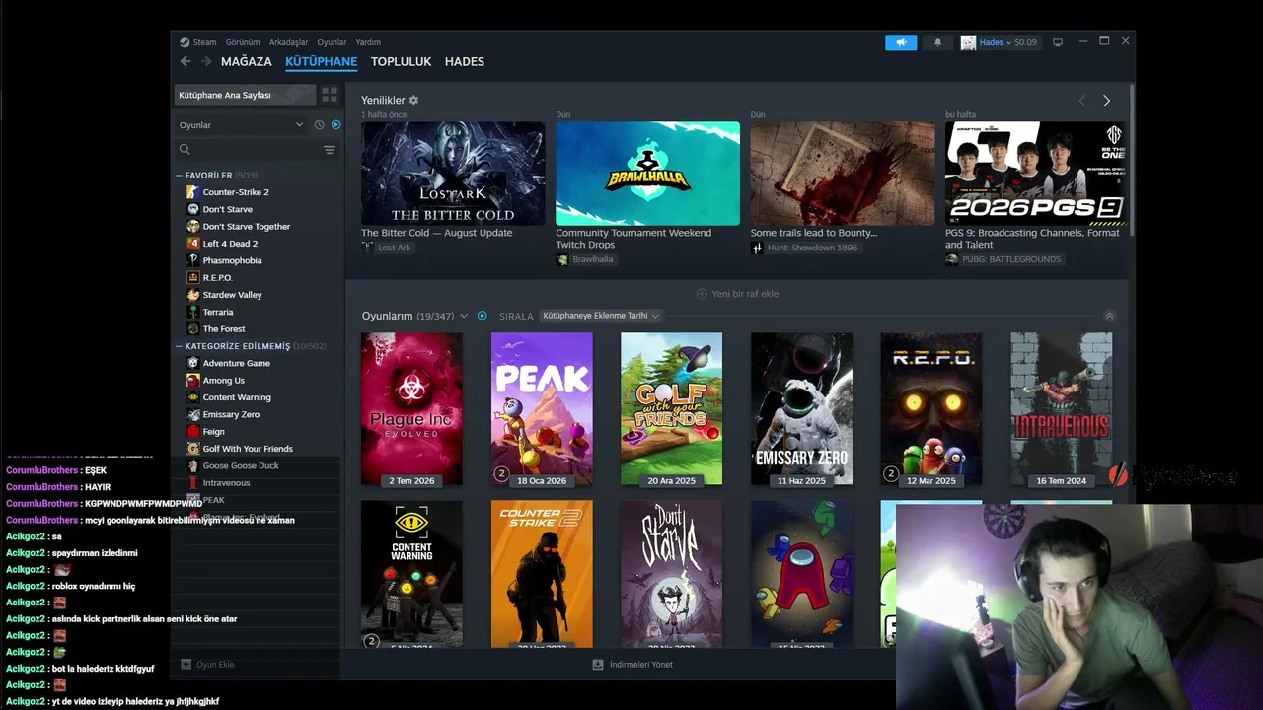Click the Feign sidebar icon

pos(193,431)
